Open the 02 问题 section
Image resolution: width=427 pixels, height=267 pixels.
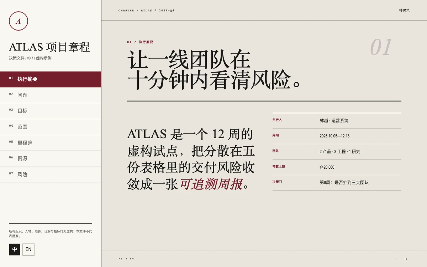click(x=51, y=95)
